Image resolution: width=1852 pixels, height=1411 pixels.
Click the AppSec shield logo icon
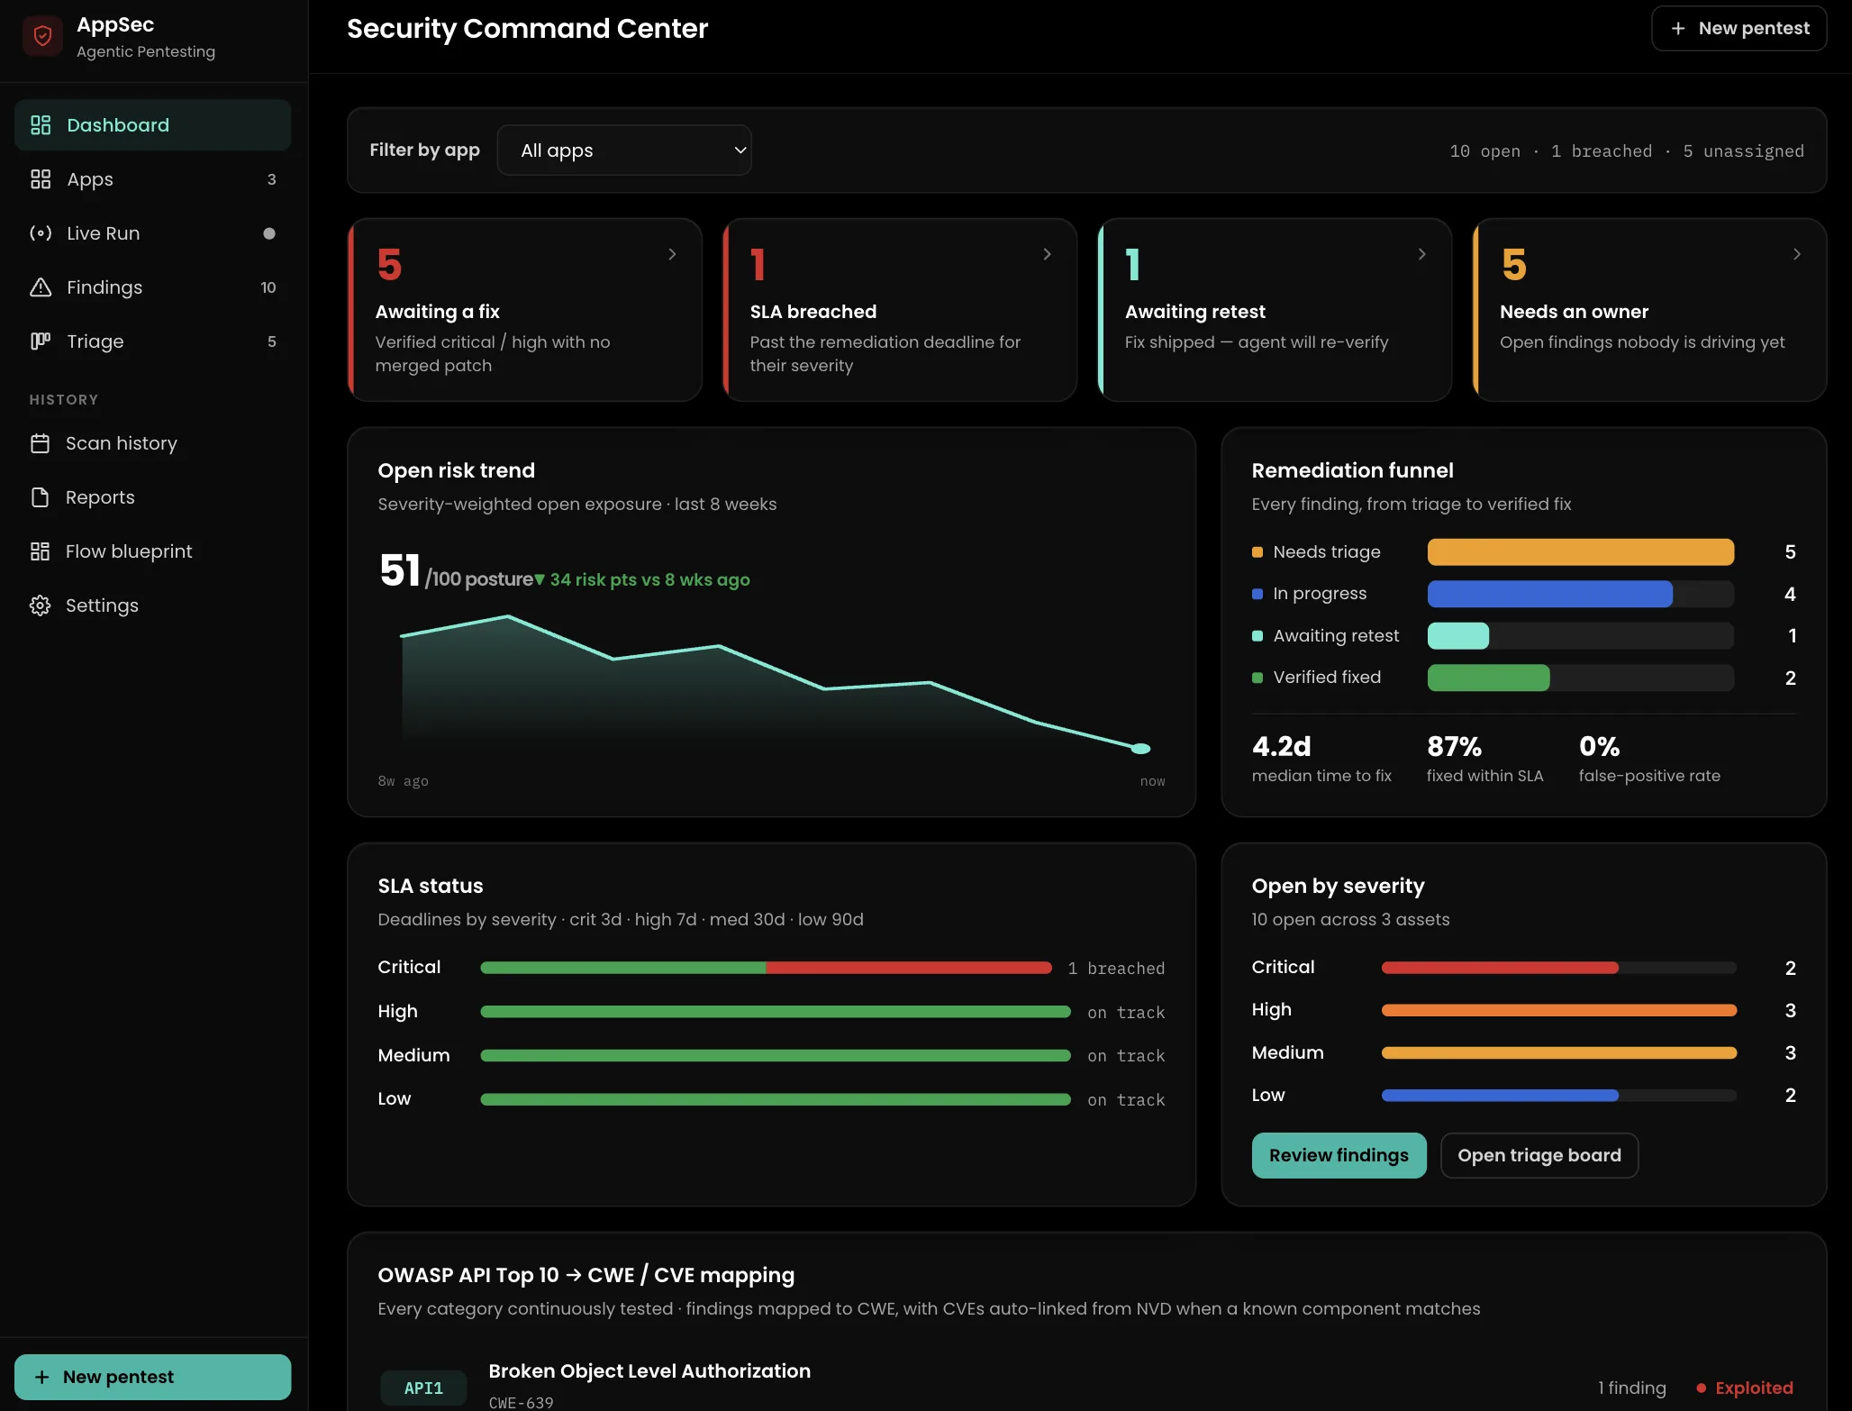click(x=42, y=36)
